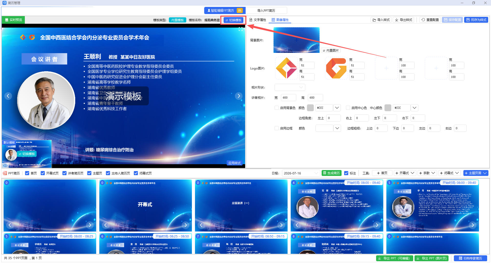Click the PPT简历 icon in the bottom toolbar
This screenshot has width=491, height=263.
(x=5, y=173)
